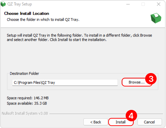Screen dimensions: 166x128
Task: Cancel the QZ Tray setup
Action: [150, 122]
